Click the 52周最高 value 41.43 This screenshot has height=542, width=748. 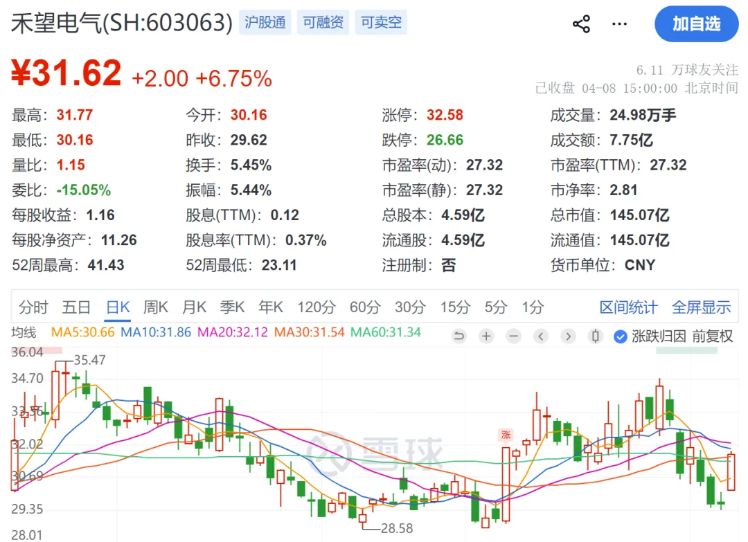point(106,265)
